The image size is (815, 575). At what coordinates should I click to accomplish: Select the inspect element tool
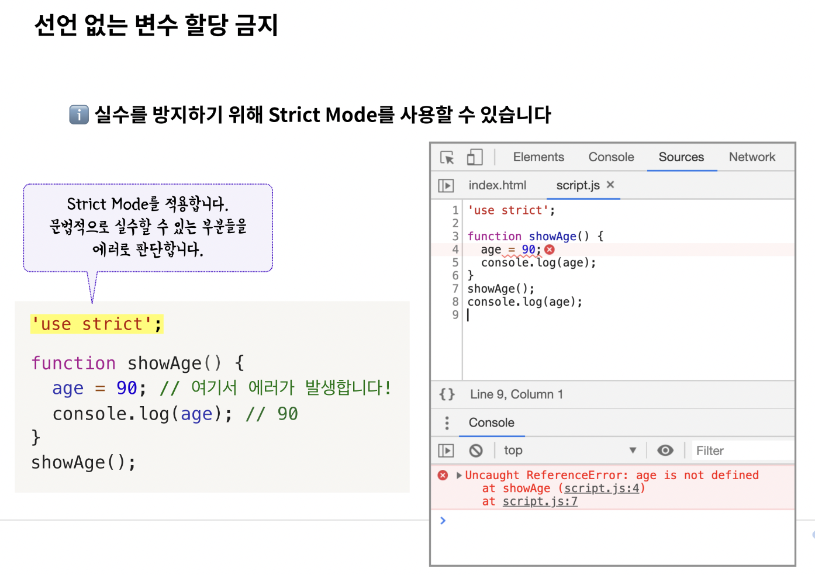pos(447,157)
